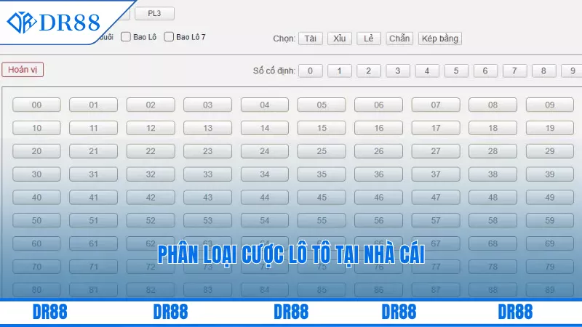Choose number 55 in the grid
Viewport: 582px width, 327px height.
coord(322,221)
